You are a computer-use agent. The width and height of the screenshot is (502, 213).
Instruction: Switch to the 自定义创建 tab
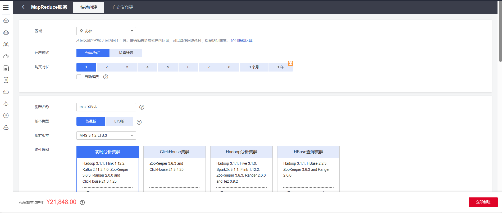coord(123,7)
